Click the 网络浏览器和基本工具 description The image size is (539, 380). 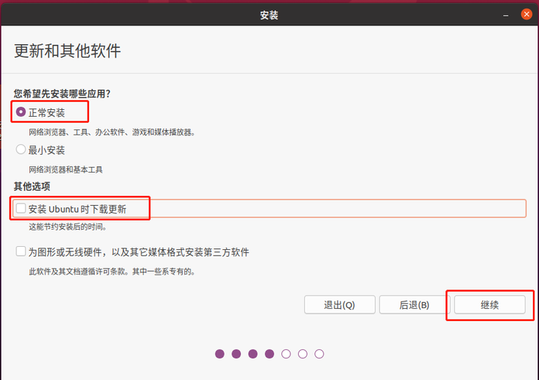pos(66,169)
